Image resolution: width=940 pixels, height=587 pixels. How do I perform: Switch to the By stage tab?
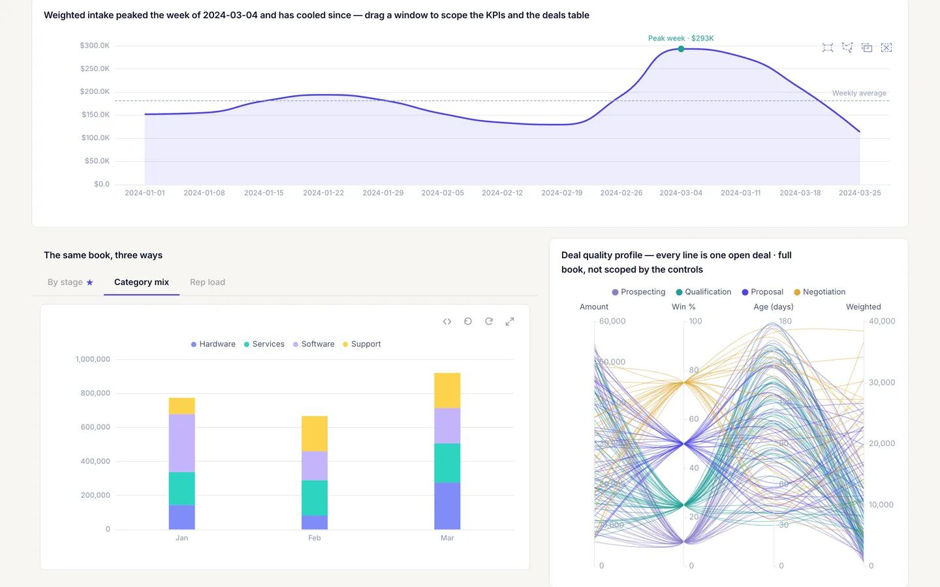point(70,282)
